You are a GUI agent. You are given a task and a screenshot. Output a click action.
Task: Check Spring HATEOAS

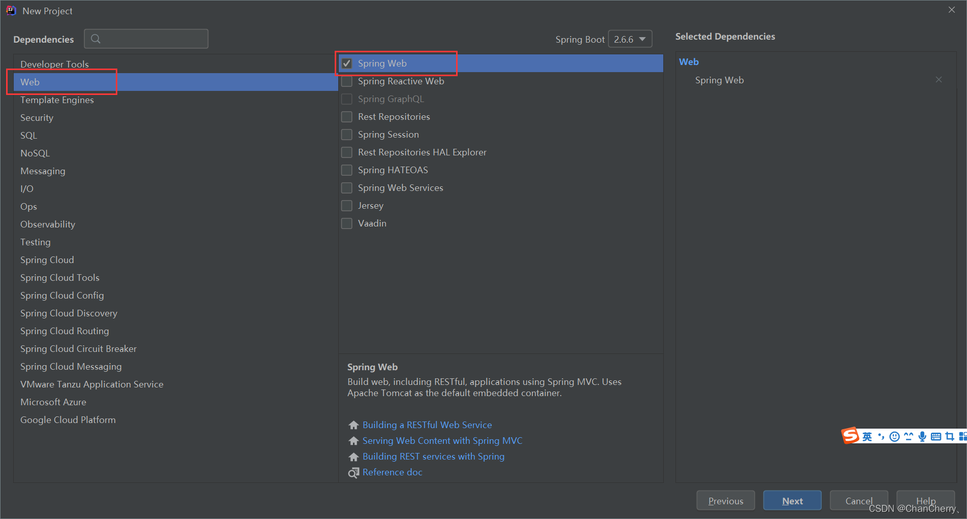[x=347, y=170]
